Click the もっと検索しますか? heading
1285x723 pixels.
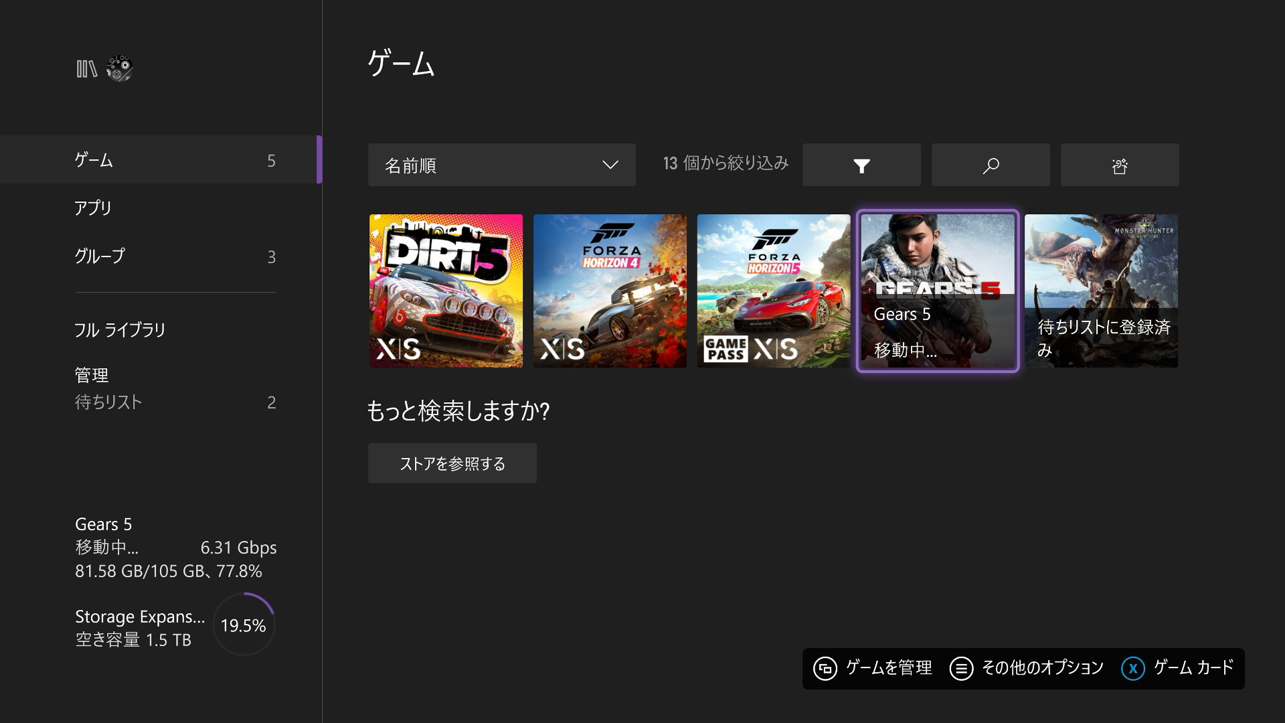[x=458, y=410]
